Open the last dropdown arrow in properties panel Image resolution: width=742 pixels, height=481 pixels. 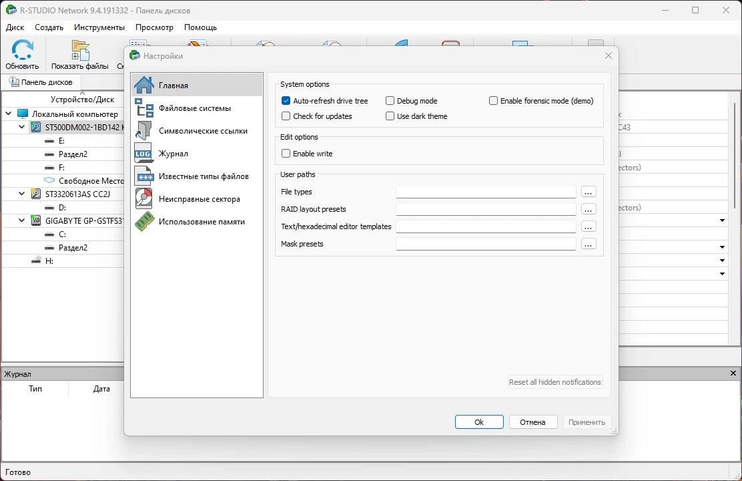pyautogui.click(x=722, y=273)
